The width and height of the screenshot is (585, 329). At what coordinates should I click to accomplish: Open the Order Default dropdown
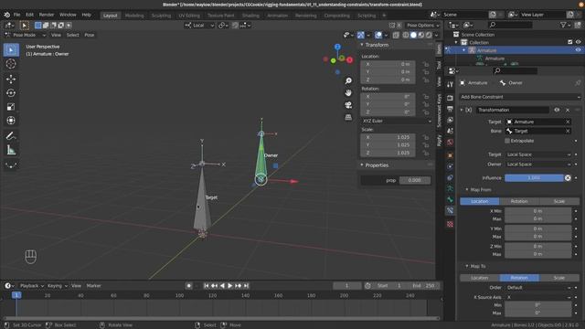[x=538, y=288]
